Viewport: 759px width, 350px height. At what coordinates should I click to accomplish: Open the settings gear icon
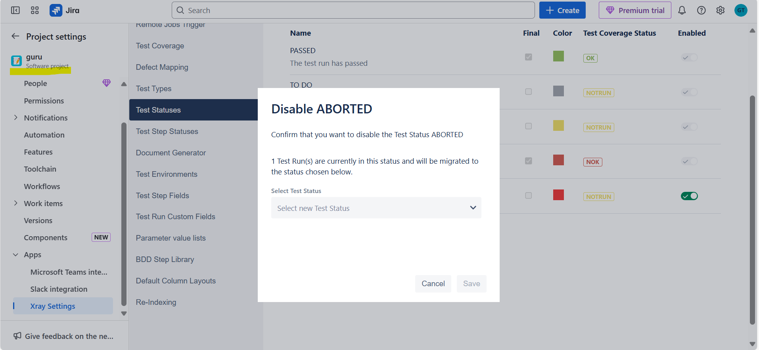coord(720,10)
